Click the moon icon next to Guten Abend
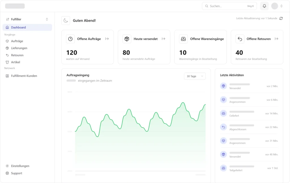The width and height of the screenshot is (290, 183). click(66, 20)
